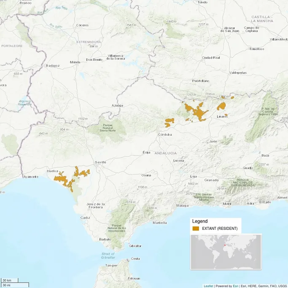The image size is (288, 288).
Task: Click the "Ciudad Real" city label
Action: coord(211,58)
